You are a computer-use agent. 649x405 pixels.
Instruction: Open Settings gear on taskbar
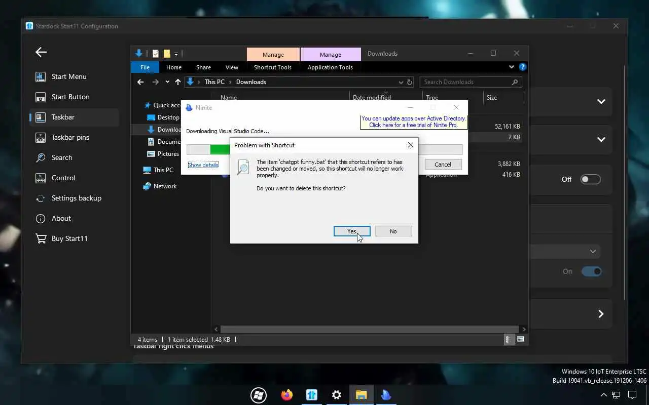click(x=336, y=395)
